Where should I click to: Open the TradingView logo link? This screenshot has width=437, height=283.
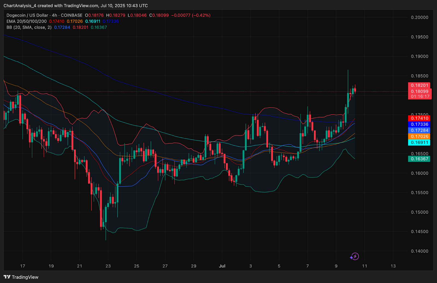coord(21,277)
